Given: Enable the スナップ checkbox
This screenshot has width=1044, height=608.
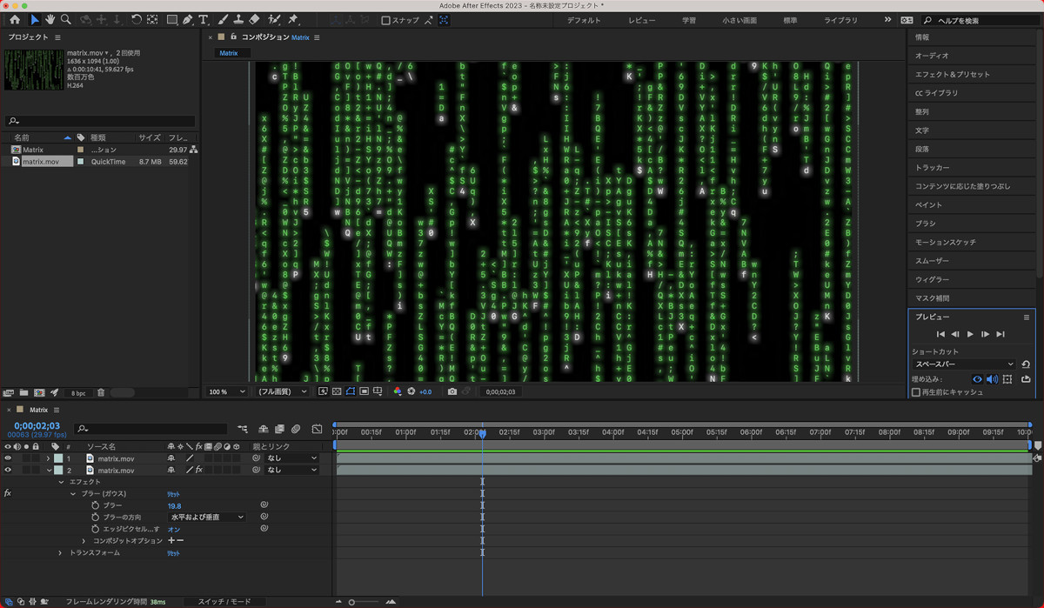Looking at the screenshot, I should [386, 20].
